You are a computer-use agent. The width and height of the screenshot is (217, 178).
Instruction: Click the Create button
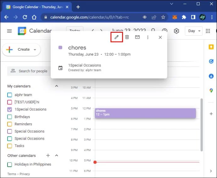[x=21, y=50]
